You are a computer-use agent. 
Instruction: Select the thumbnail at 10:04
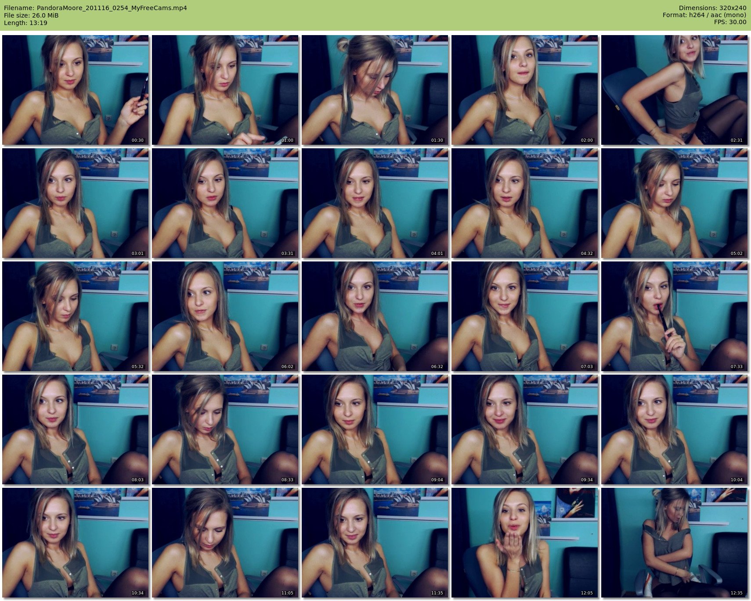674,429
